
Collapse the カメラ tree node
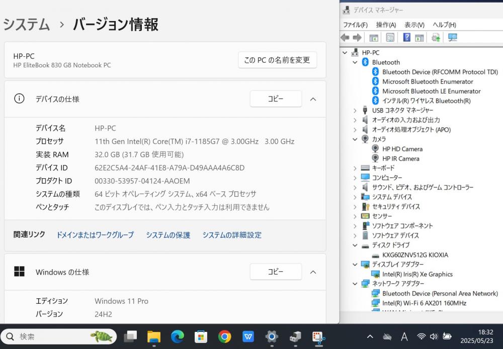click(355, 139)
